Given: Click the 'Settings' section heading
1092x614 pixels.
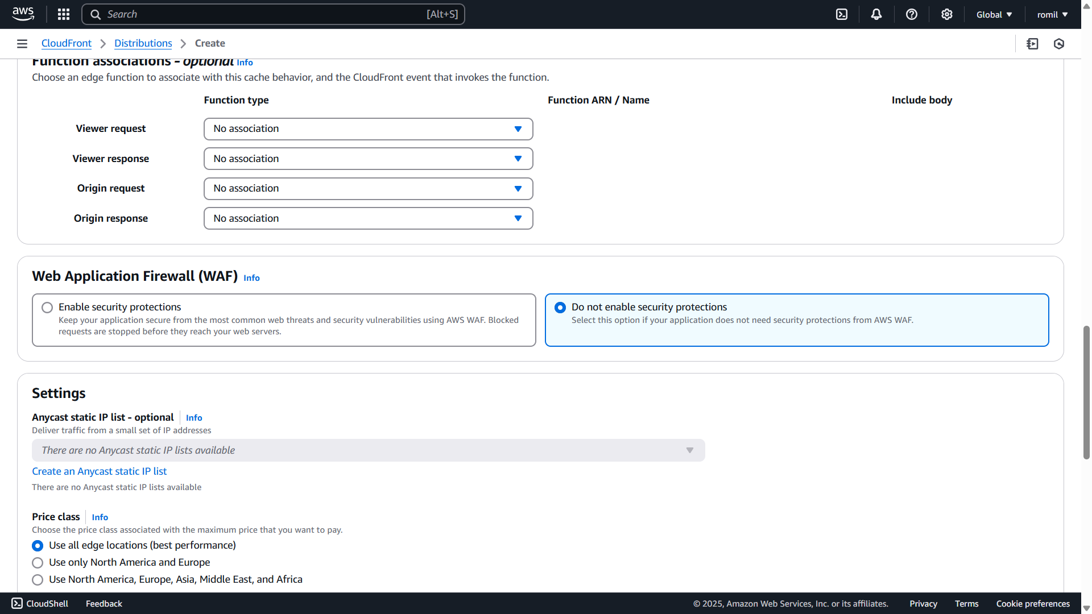Looking at the screenshot, I should pos(59,393).
